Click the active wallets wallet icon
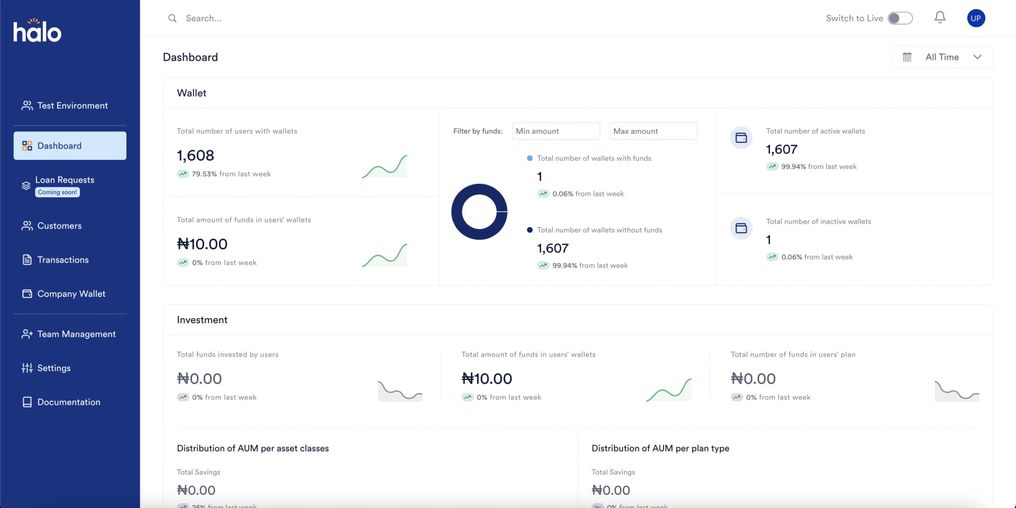This screenshot has height=508, width=1016. (741, 138)
